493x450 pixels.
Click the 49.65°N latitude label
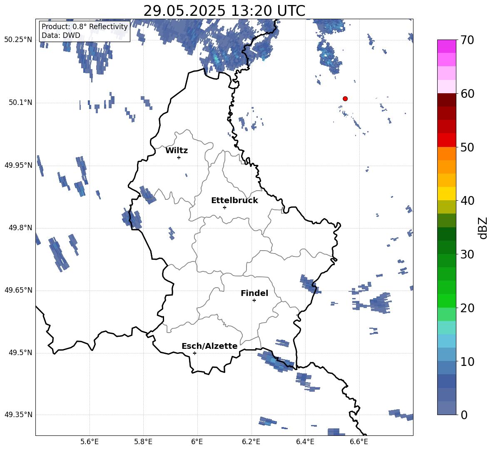tap(18, 290)
